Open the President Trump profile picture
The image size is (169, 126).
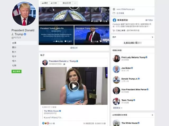tap(24, 13)
